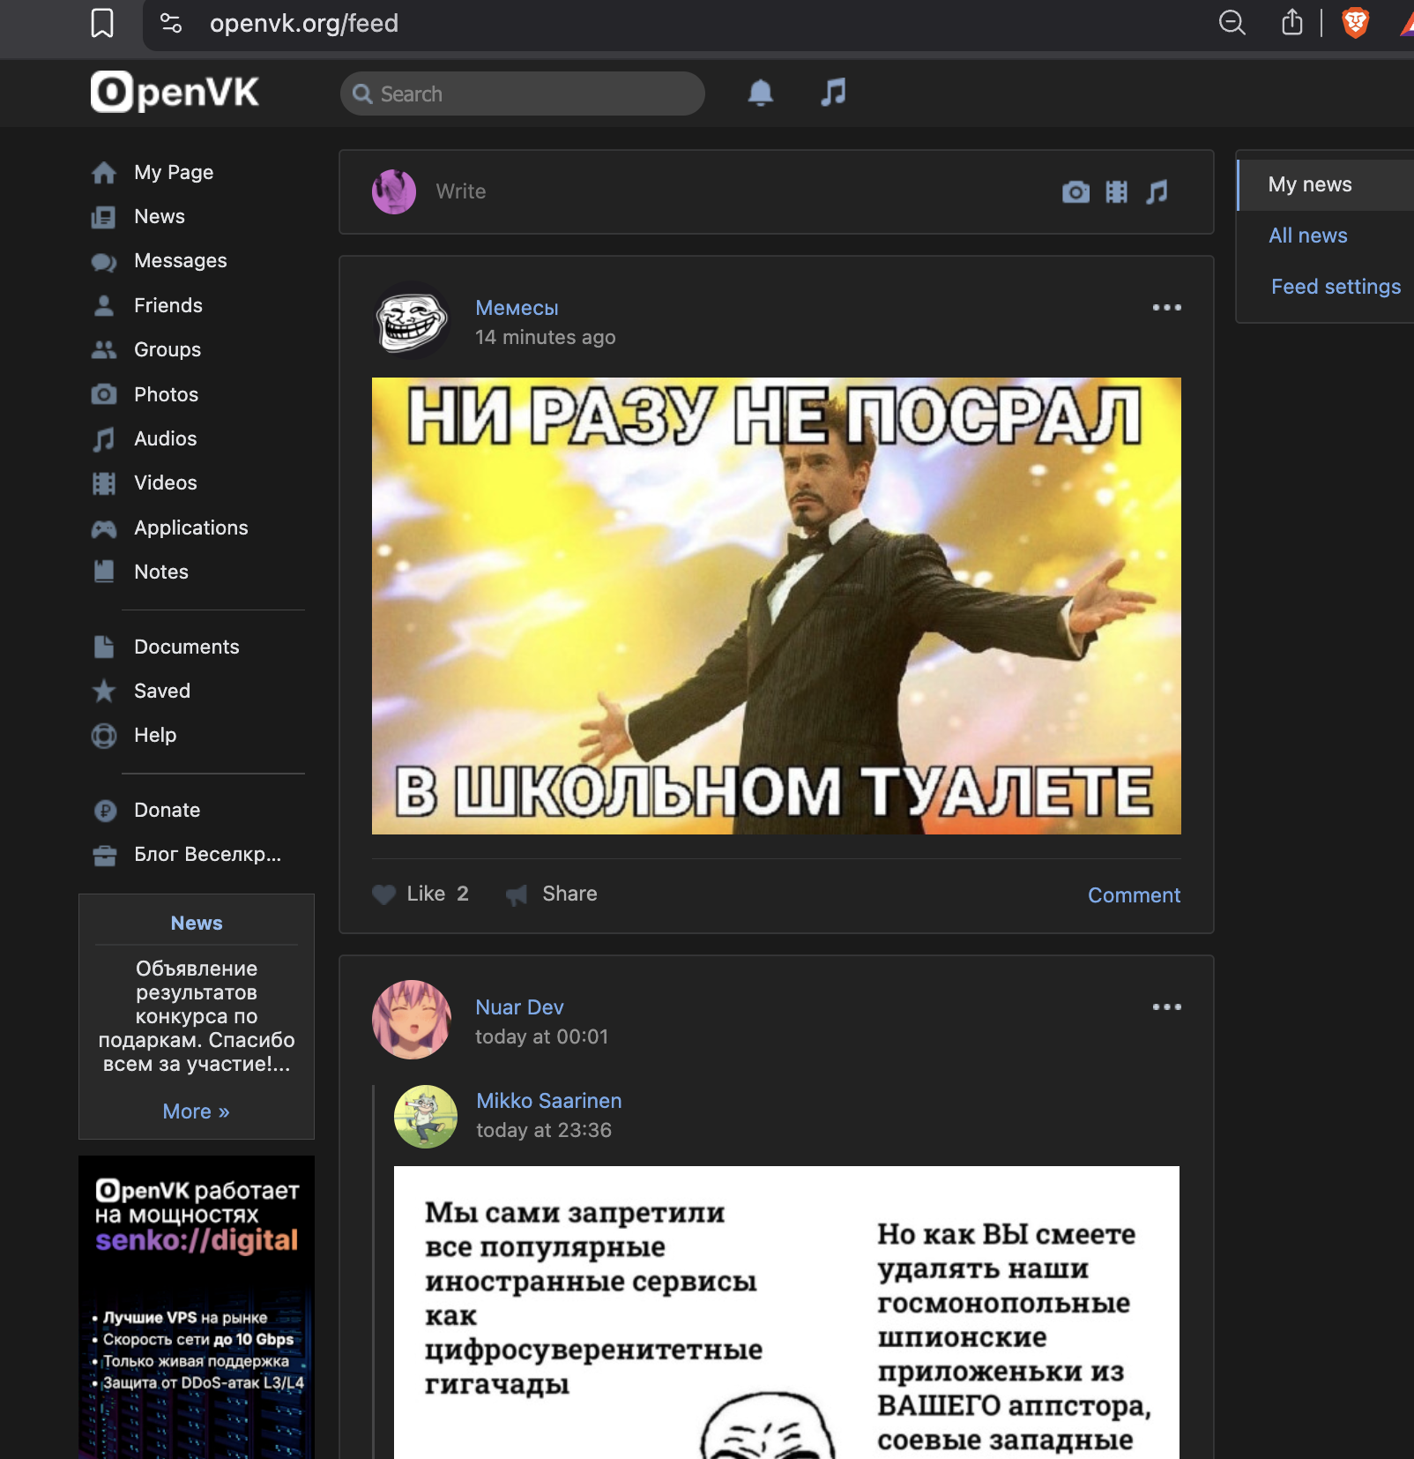Switch to the All news tab
The image size is (1414, 1459).
(x=1307, y=236)
